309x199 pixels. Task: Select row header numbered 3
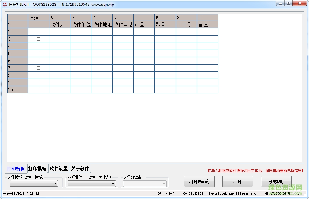click(x=17, y=39)
